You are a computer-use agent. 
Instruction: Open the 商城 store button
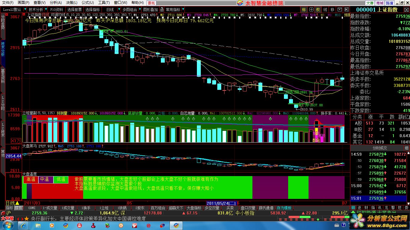coord(380,3)
